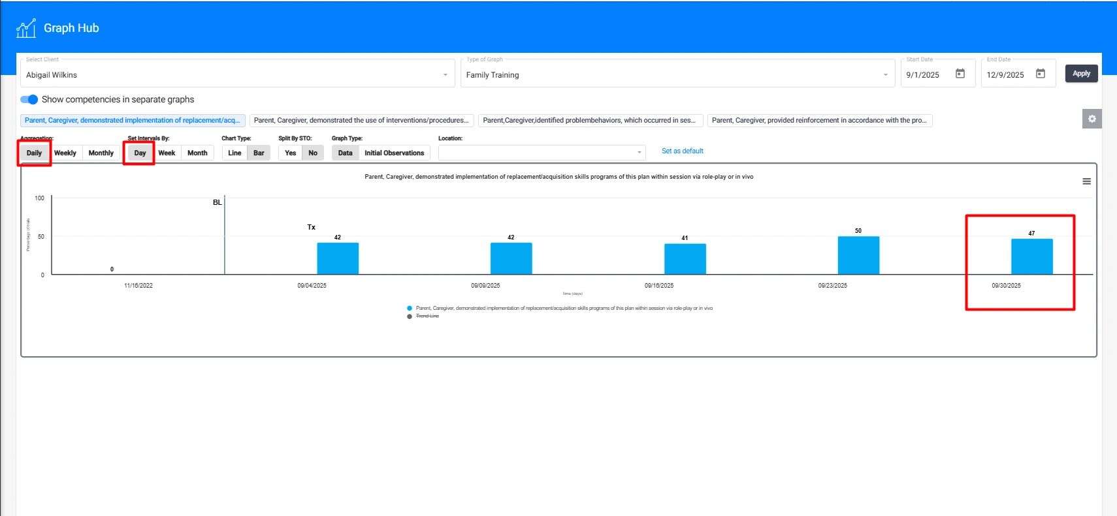
Task: Click the Set as default link
Action: point(682,151)
